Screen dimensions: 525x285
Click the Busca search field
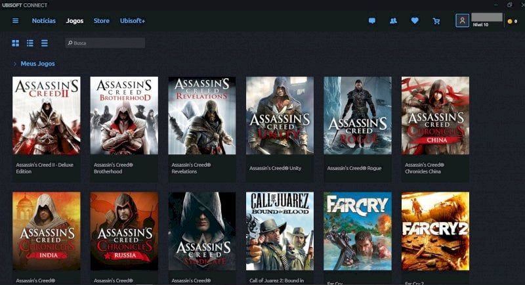point(105,43)
